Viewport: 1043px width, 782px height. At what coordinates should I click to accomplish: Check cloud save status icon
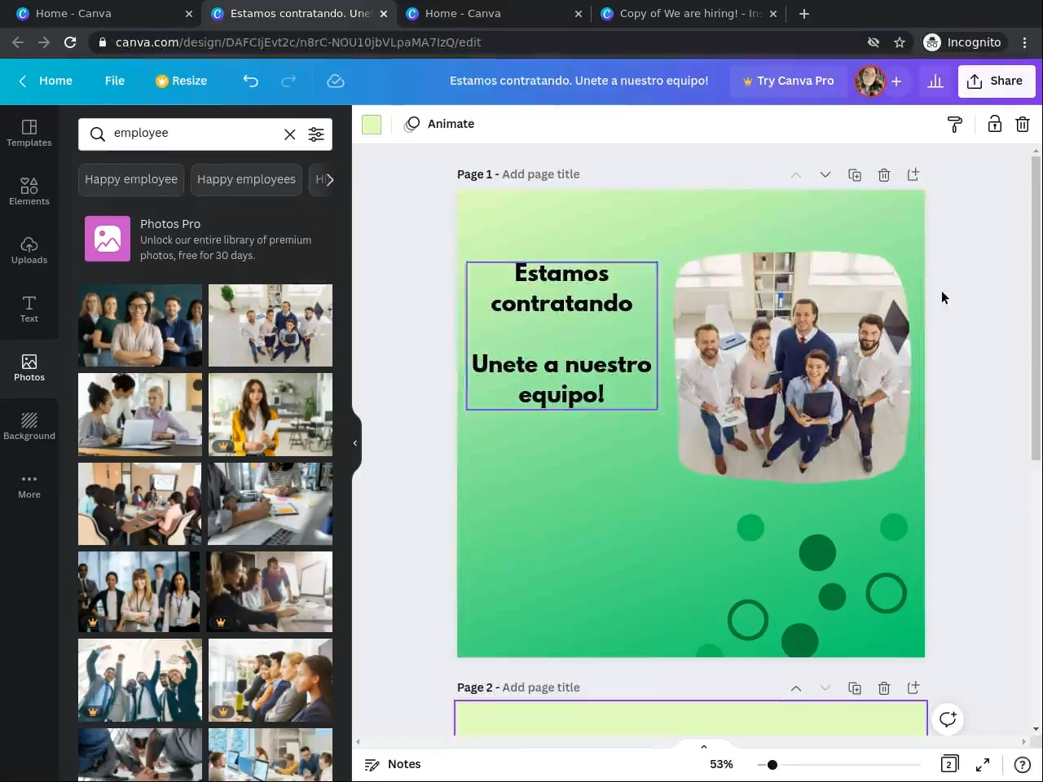tap(336, 81)
